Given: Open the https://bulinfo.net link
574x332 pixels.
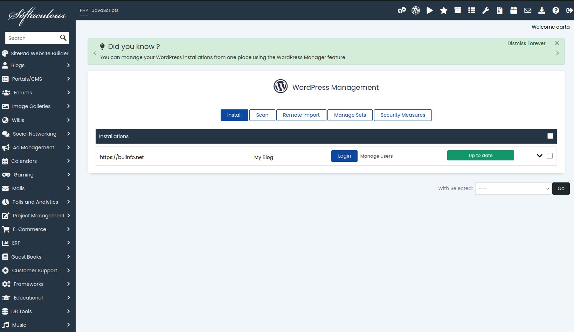Looking at the screenshot, I should (122, 157).
